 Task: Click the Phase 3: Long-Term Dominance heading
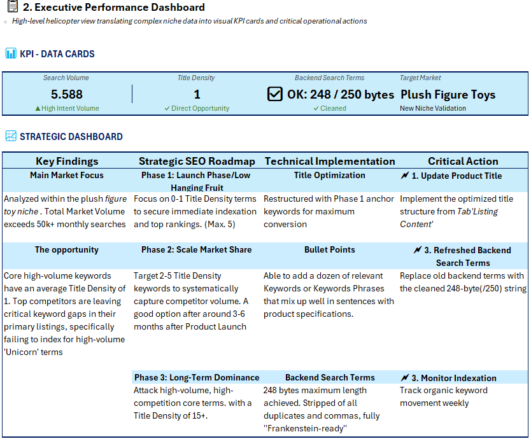[x=197, y=377]
